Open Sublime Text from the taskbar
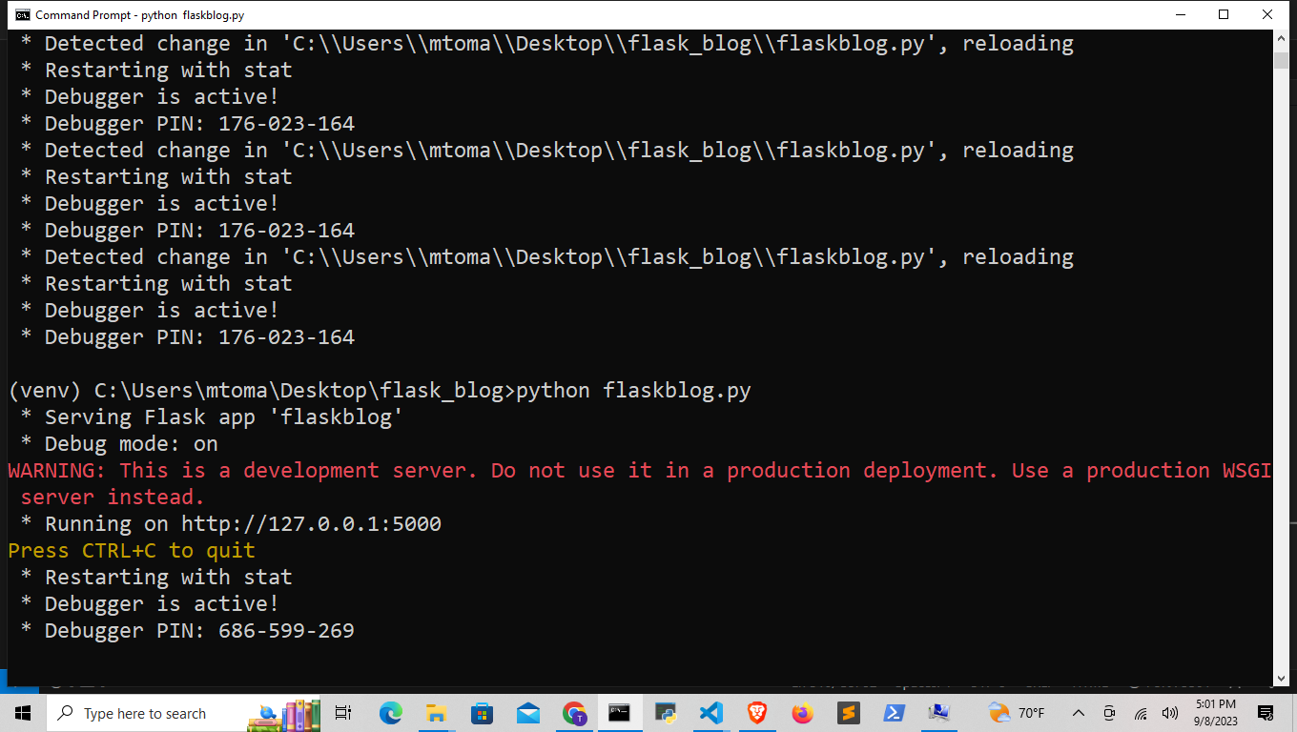This screenshot has width=1297, height=732. click(x=848, y=713)
